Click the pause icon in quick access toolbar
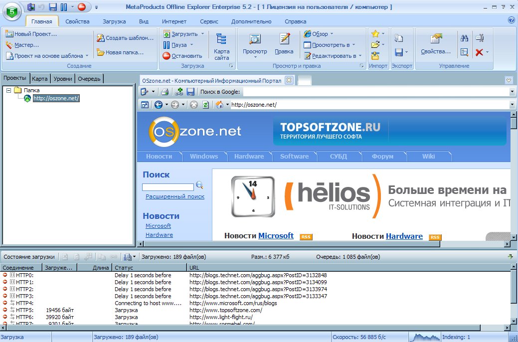 [64, 7]
